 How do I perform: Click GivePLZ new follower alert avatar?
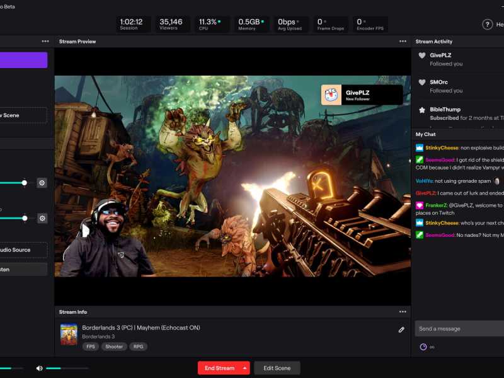[331, 95]
